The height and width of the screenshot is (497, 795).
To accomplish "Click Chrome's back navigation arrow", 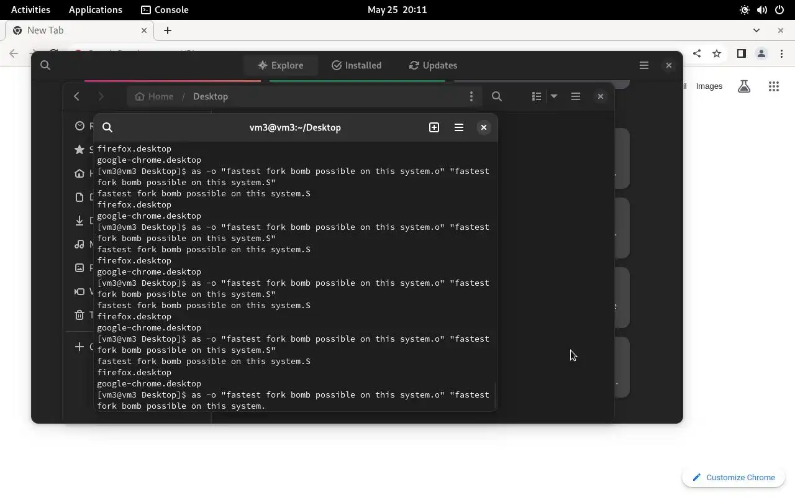I will pos(14,53).
